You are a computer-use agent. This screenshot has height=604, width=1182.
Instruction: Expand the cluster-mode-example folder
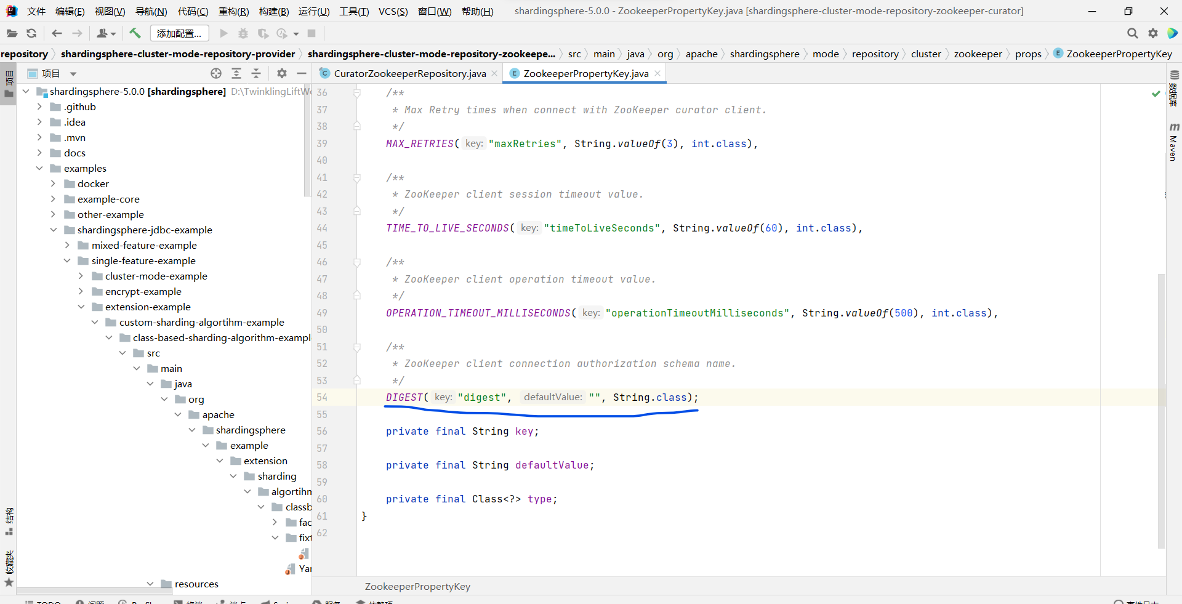coord(81,276)
